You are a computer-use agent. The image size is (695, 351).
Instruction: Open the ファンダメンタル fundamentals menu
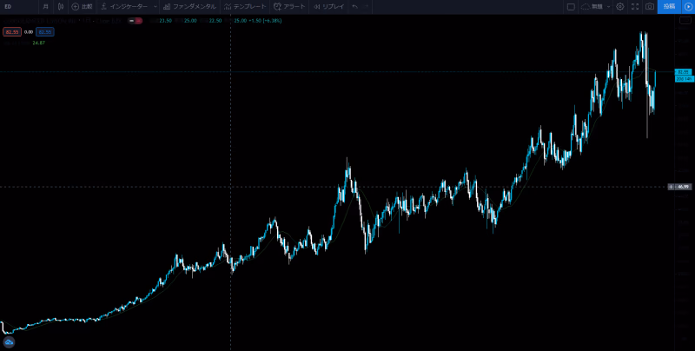pyautogui.click(x=189, y=6)
